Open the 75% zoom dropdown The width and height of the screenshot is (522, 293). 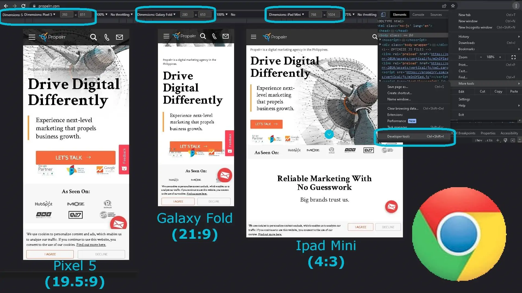[350, 14]
